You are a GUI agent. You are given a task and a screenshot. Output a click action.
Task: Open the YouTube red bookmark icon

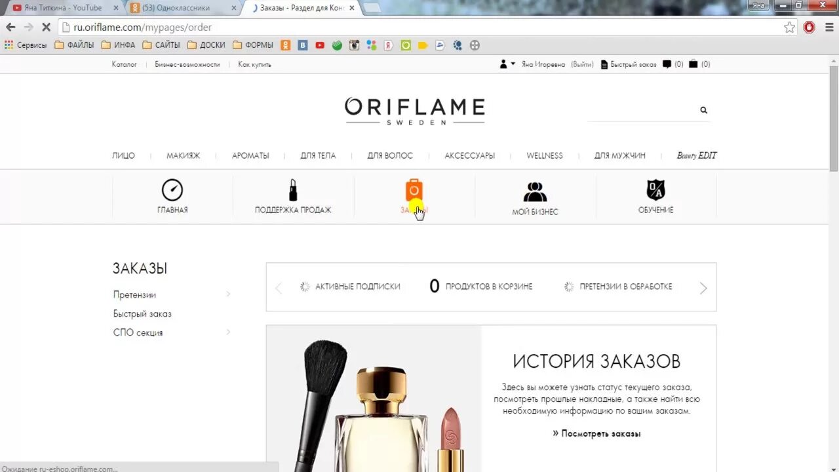coord(320,45)
